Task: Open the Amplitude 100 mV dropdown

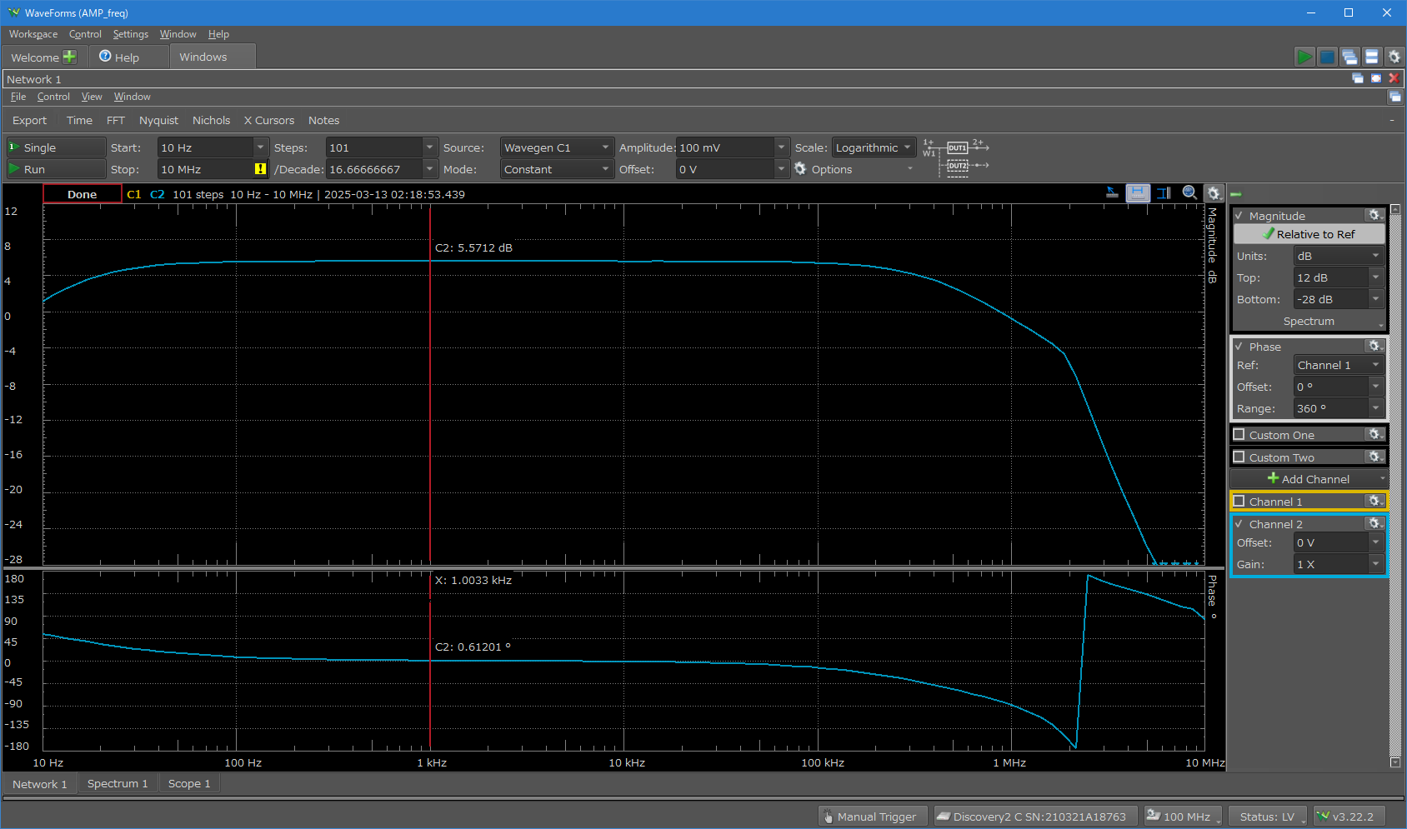Action: [781, 147]
